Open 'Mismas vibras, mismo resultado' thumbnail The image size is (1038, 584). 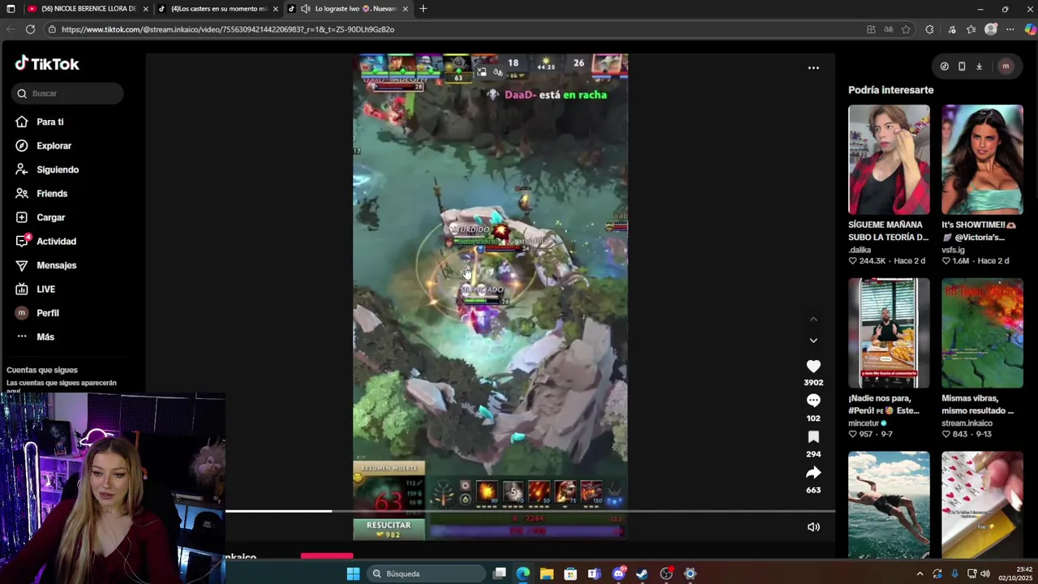point(982,333)
